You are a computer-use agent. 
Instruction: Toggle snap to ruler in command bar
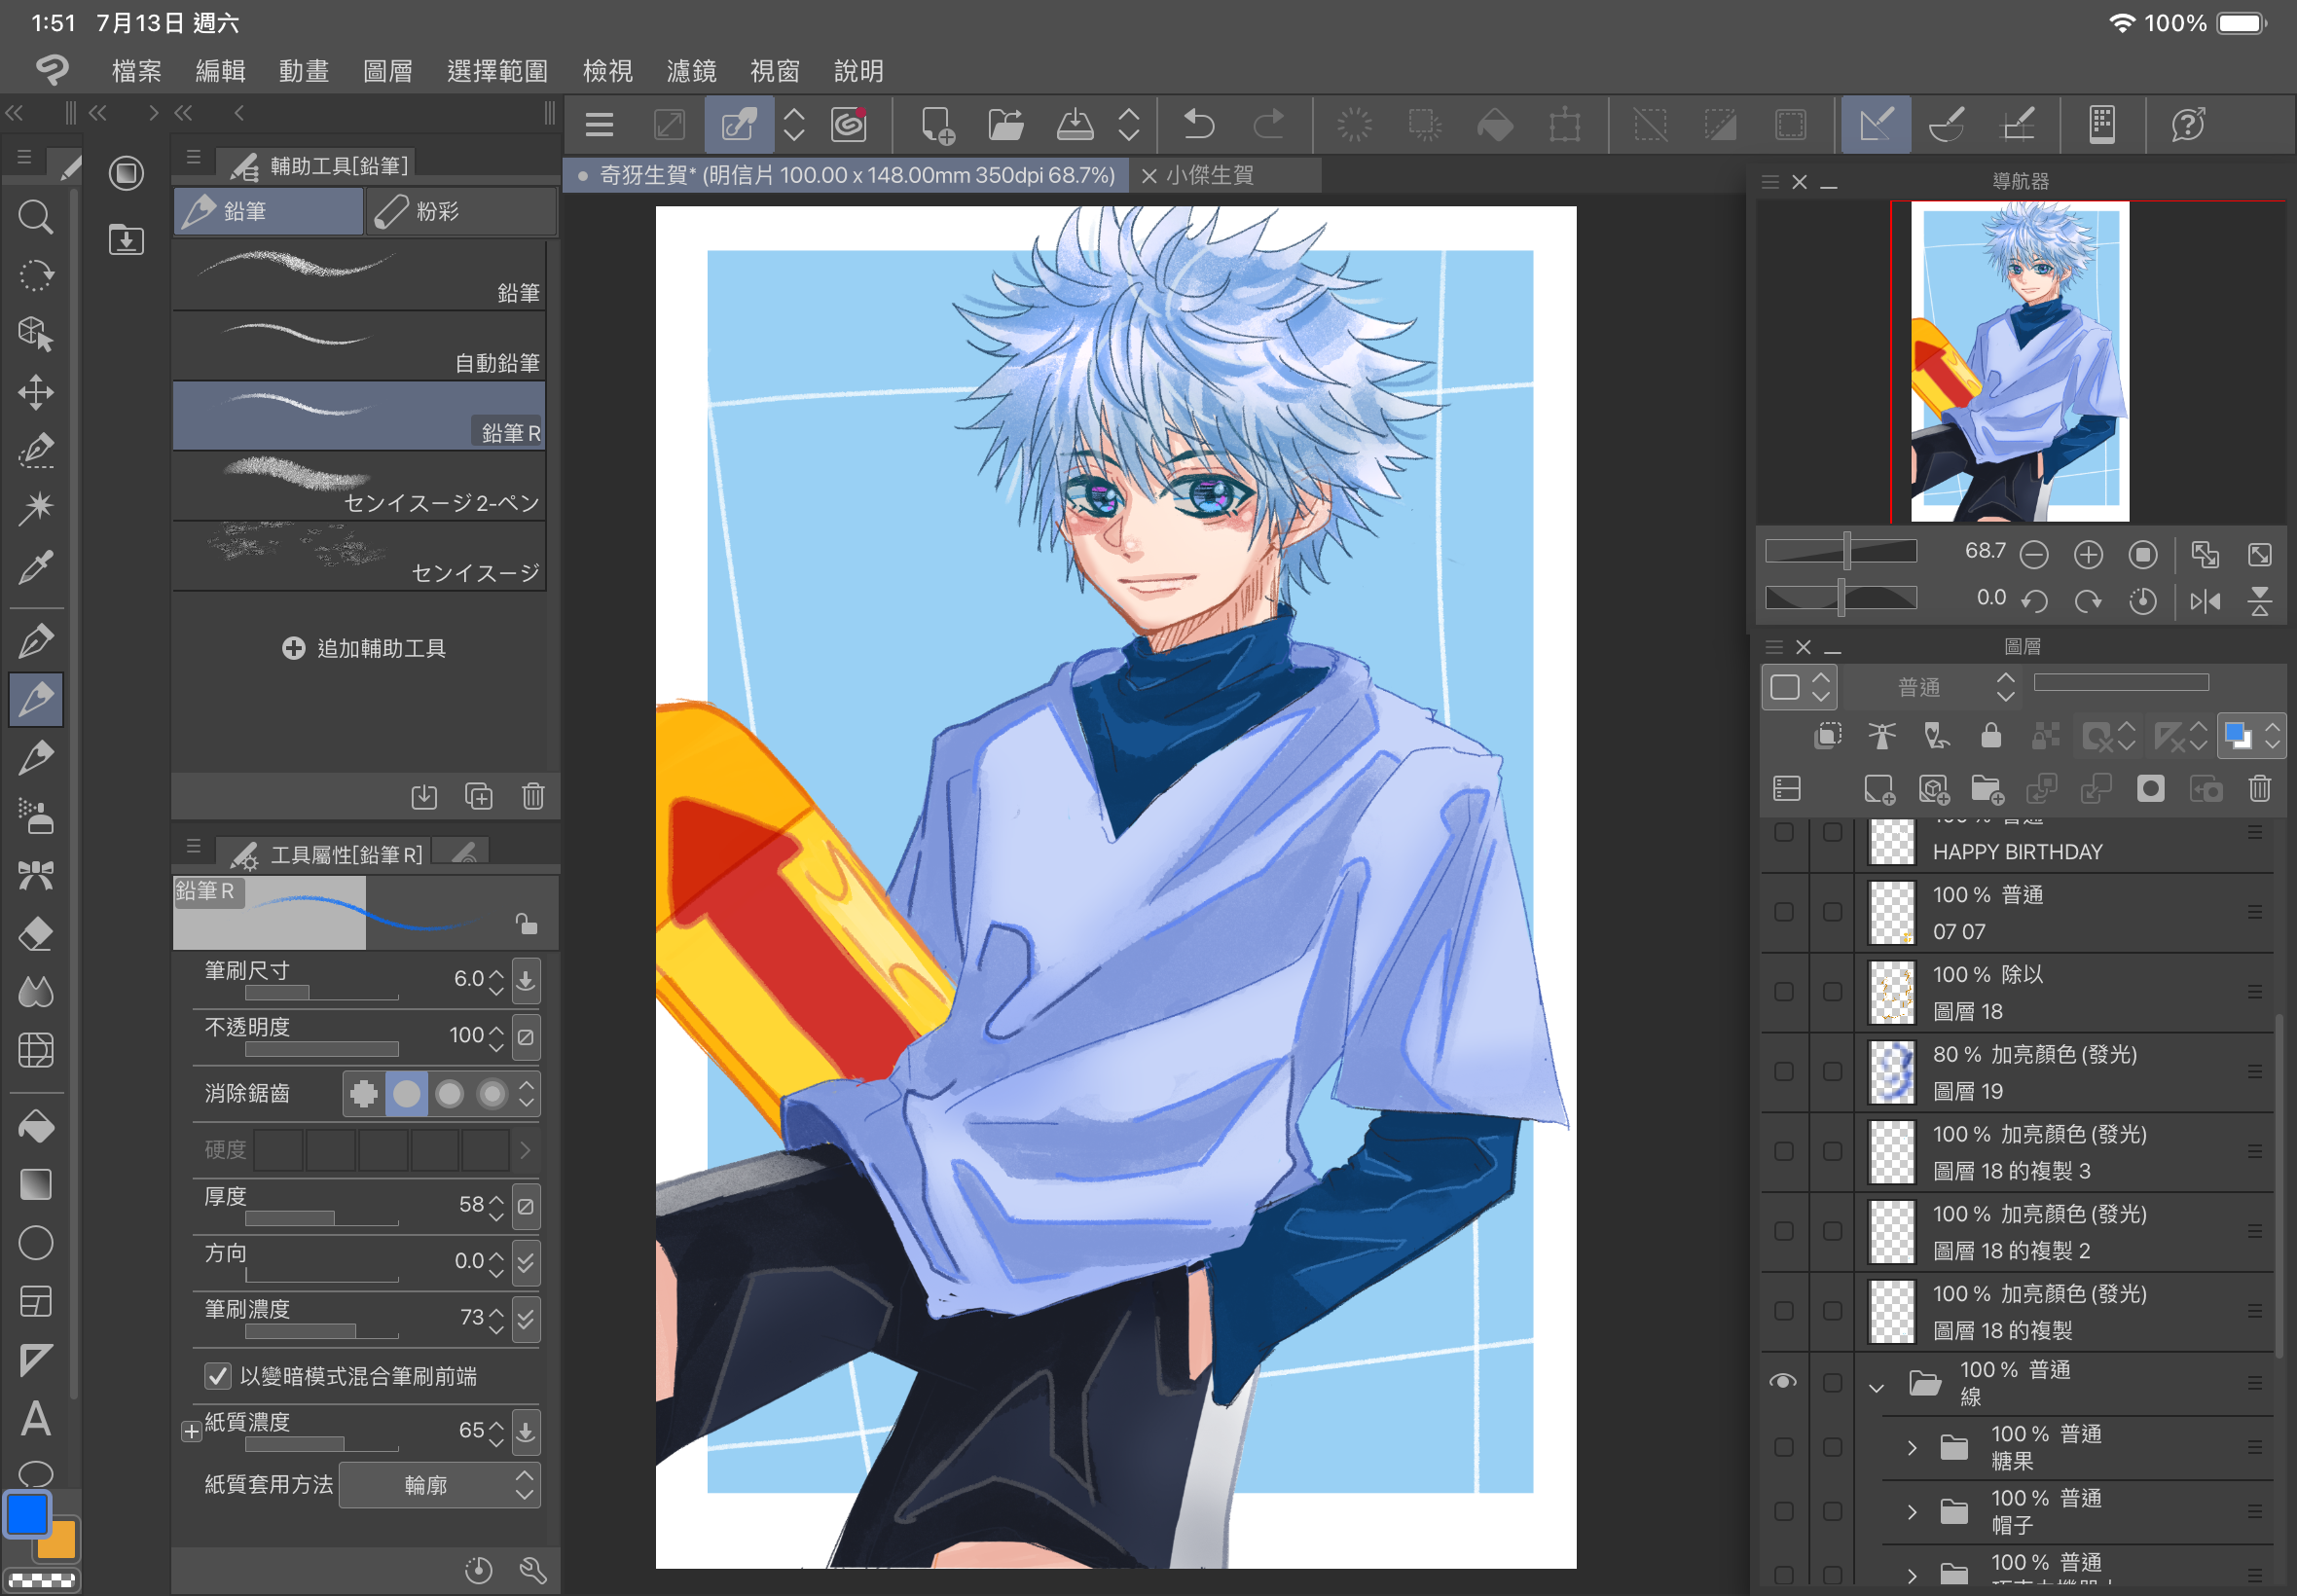1876,125
